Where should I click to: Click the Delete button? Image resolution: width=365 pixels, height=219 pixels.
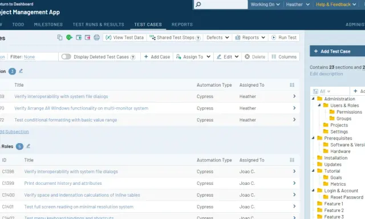tap(255, 57)
